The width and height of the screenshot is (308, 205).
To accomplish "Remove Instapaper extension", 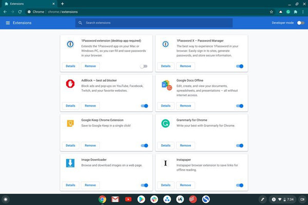I will (186, 185).
